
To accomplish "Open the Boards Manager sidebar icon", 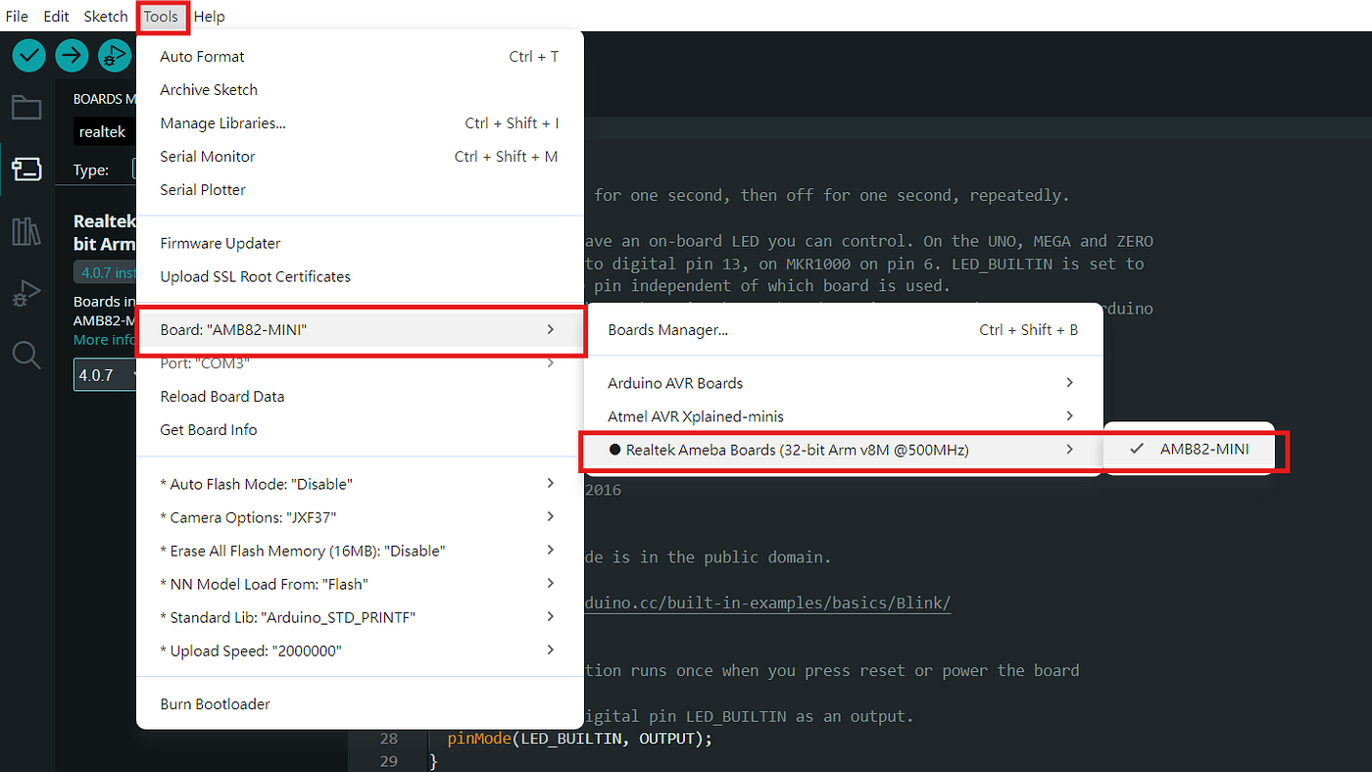I will coord(26,169).
